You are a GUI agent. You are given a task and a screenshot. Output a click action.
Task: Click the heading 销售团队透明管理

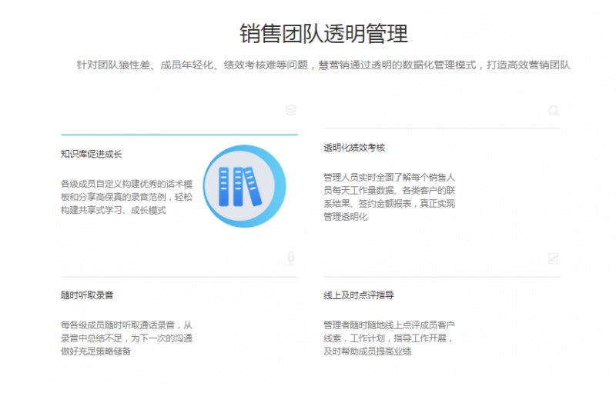323,33
